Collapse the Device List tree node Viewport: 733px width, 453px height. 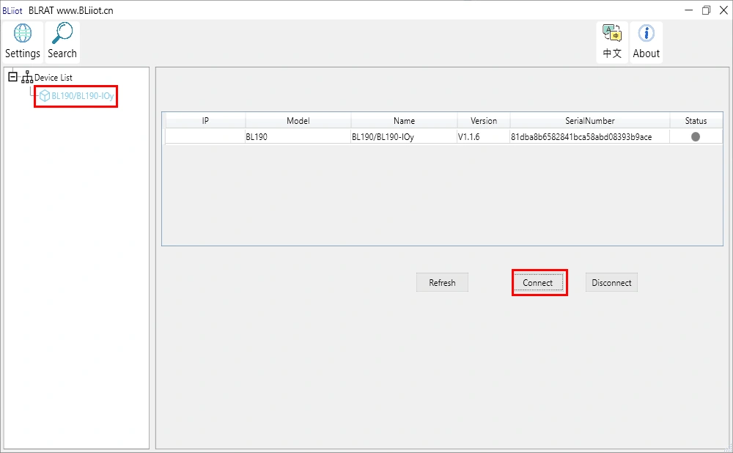13,77
